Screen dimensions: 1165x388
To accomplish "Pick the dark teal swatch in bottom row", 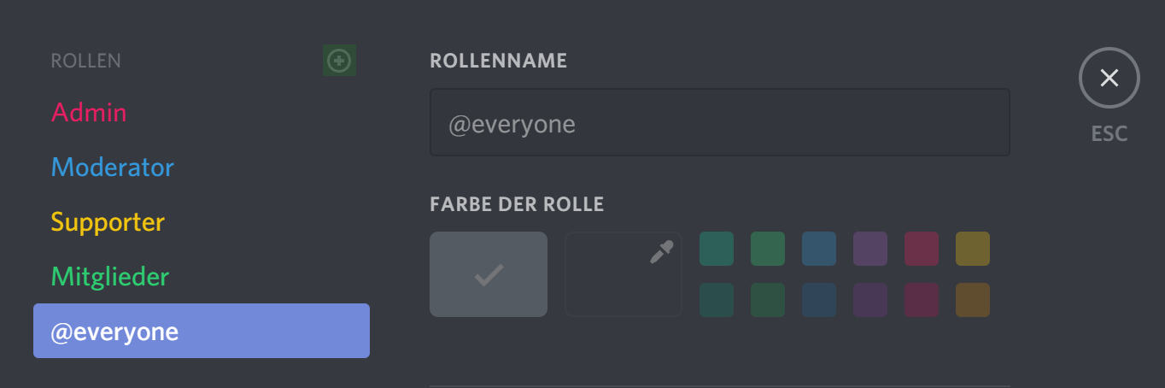I will [x=717, y=300].
